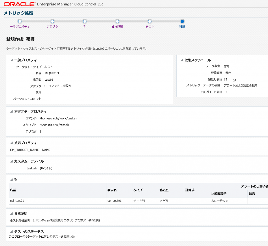
Task: Go to the アダプタ wizard step
Action: [52, 27]
